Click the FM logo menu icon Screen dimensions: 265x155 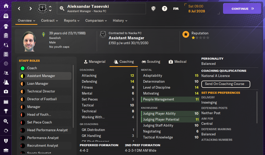(176, 9)
